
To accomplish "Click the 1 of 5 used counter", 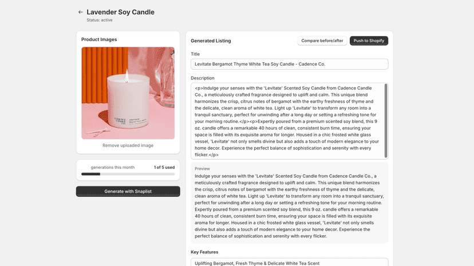I will pos(164,167).
